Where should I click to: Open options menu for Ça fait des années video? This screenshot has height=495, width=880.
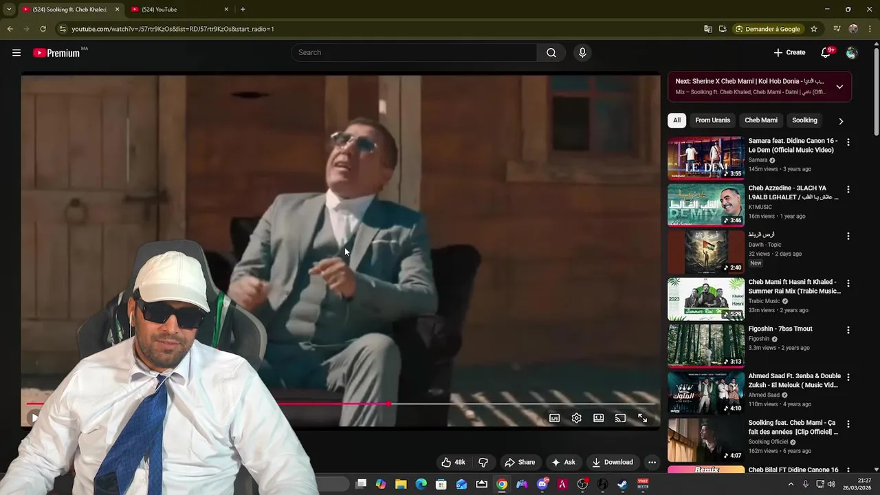point(848,424)
